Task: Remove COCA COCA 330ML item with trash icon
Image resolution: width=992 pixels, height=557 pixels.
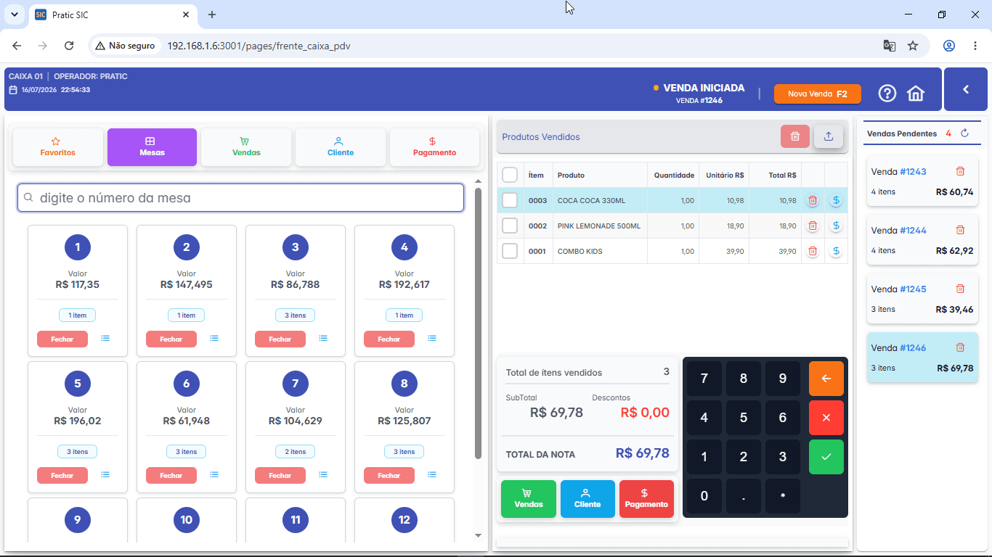Action: (813, 201)
